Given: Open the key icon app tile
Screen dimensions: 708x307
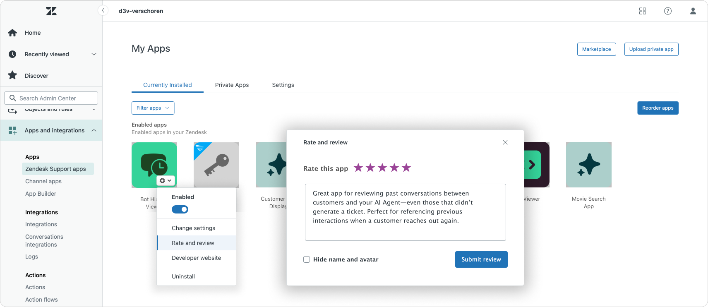Looking at the screenshot, I should [216, 165].
